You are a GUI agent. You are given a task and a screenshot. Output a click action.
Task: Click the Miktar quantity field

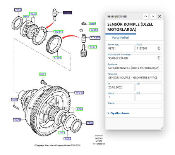point(121,97)
